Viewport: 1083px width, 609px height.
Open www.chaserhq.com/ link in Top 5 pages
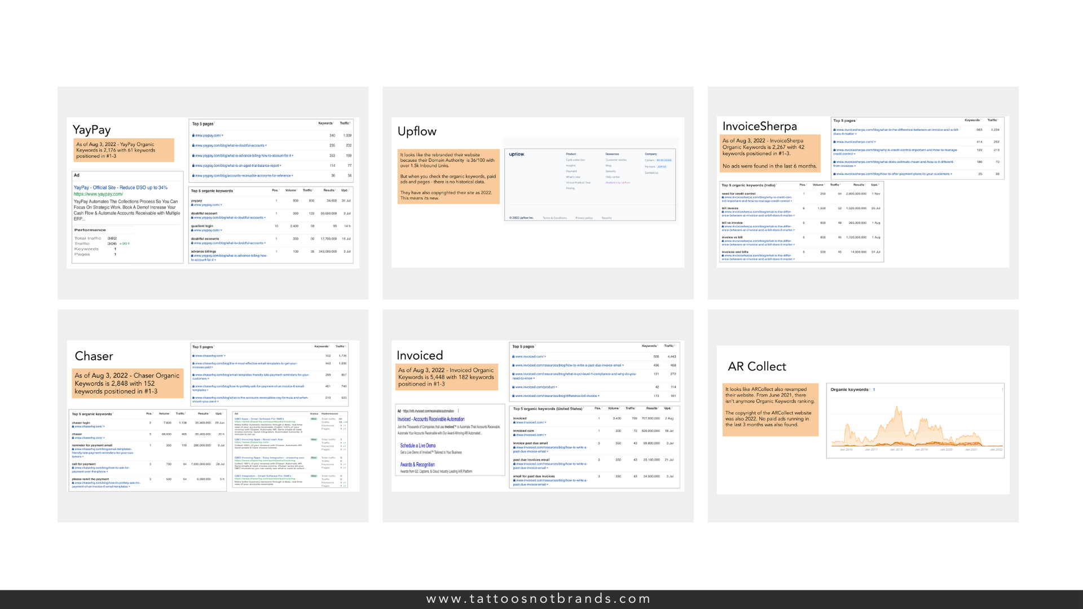(209, 356)
